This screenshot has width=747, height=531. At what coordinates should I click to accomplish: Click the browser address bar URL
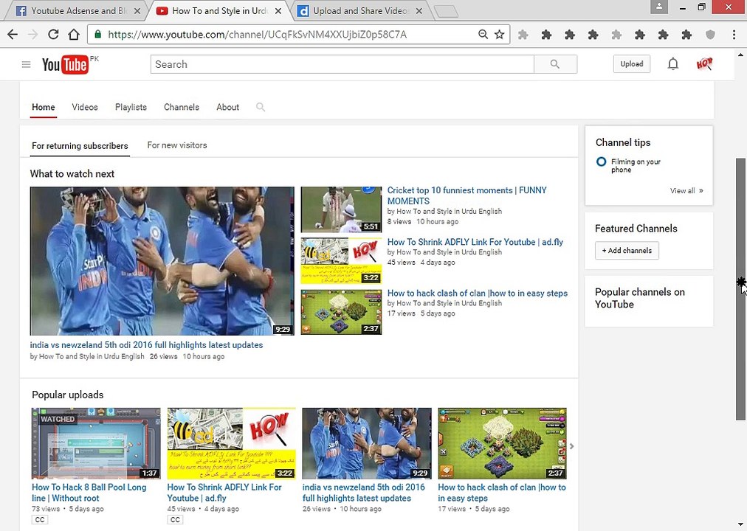[258, 34]
